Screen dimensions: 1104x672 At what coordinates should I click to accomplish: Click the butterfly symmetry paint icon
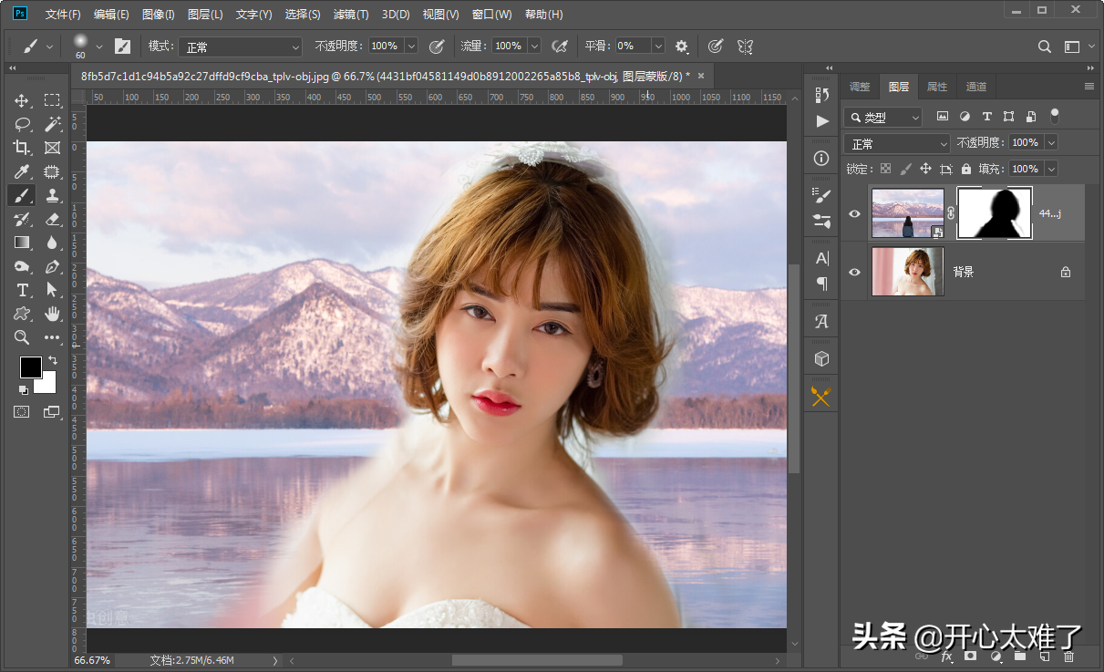pos(745,46)
